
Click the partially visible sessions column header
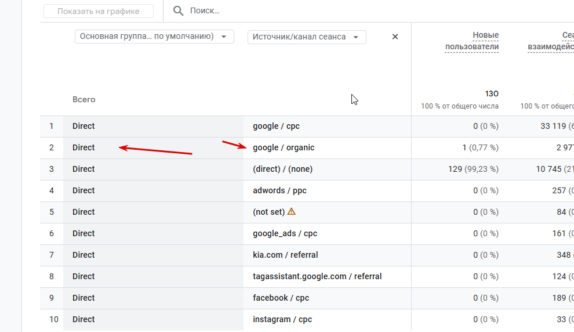[551, 41]
